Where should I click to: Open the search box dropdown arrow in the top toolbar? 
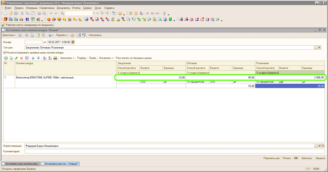[x=94, y=13]
